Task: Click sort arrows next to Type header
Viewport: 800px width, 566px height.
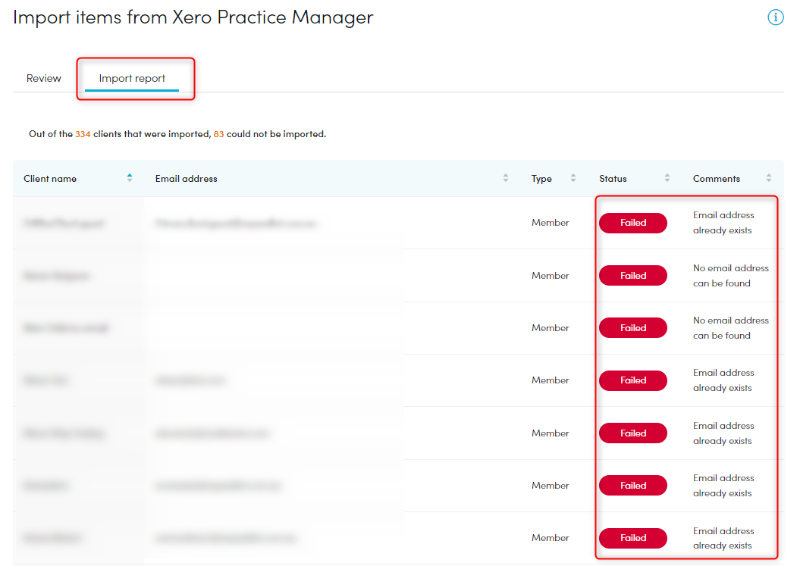Action: [x=573, y=179]
